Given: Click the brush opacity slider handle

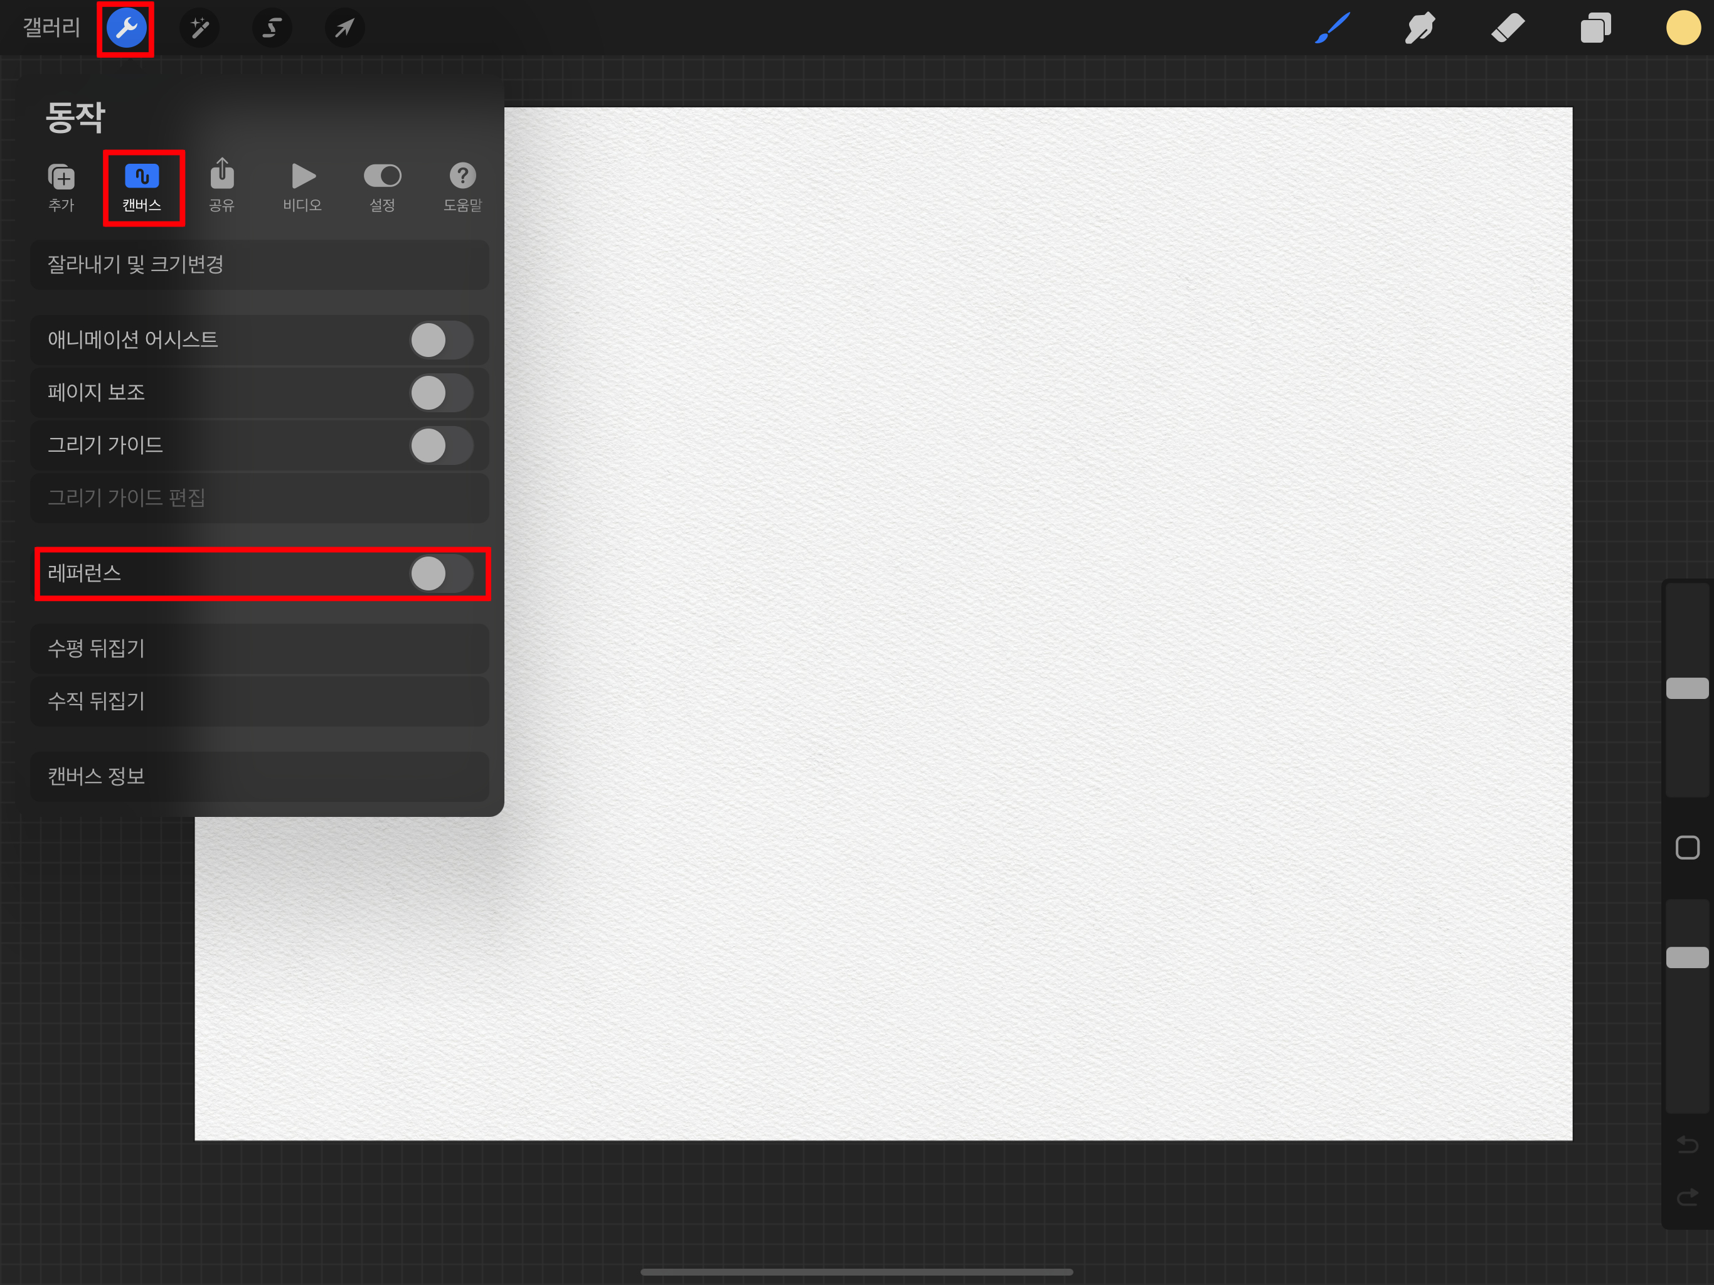Looking at the screenshot, I should (1687, 957).
